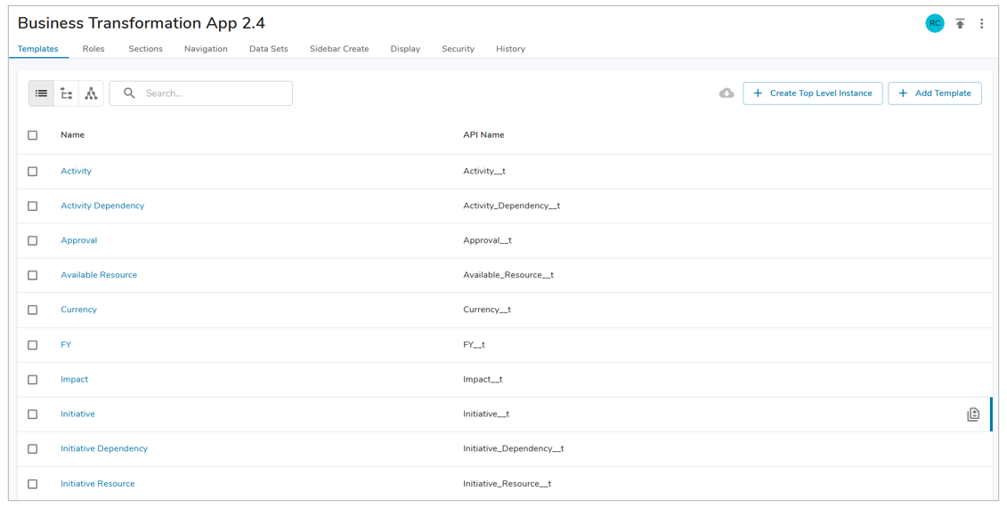Select the Currency row checkbox
This screenshot has height=508, width=1007.
tap(33, 310)
